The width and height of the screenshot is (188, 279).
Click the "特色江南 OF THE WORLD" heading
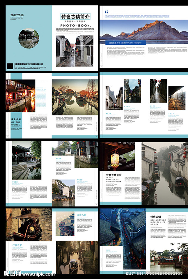(x=16, y=122)
